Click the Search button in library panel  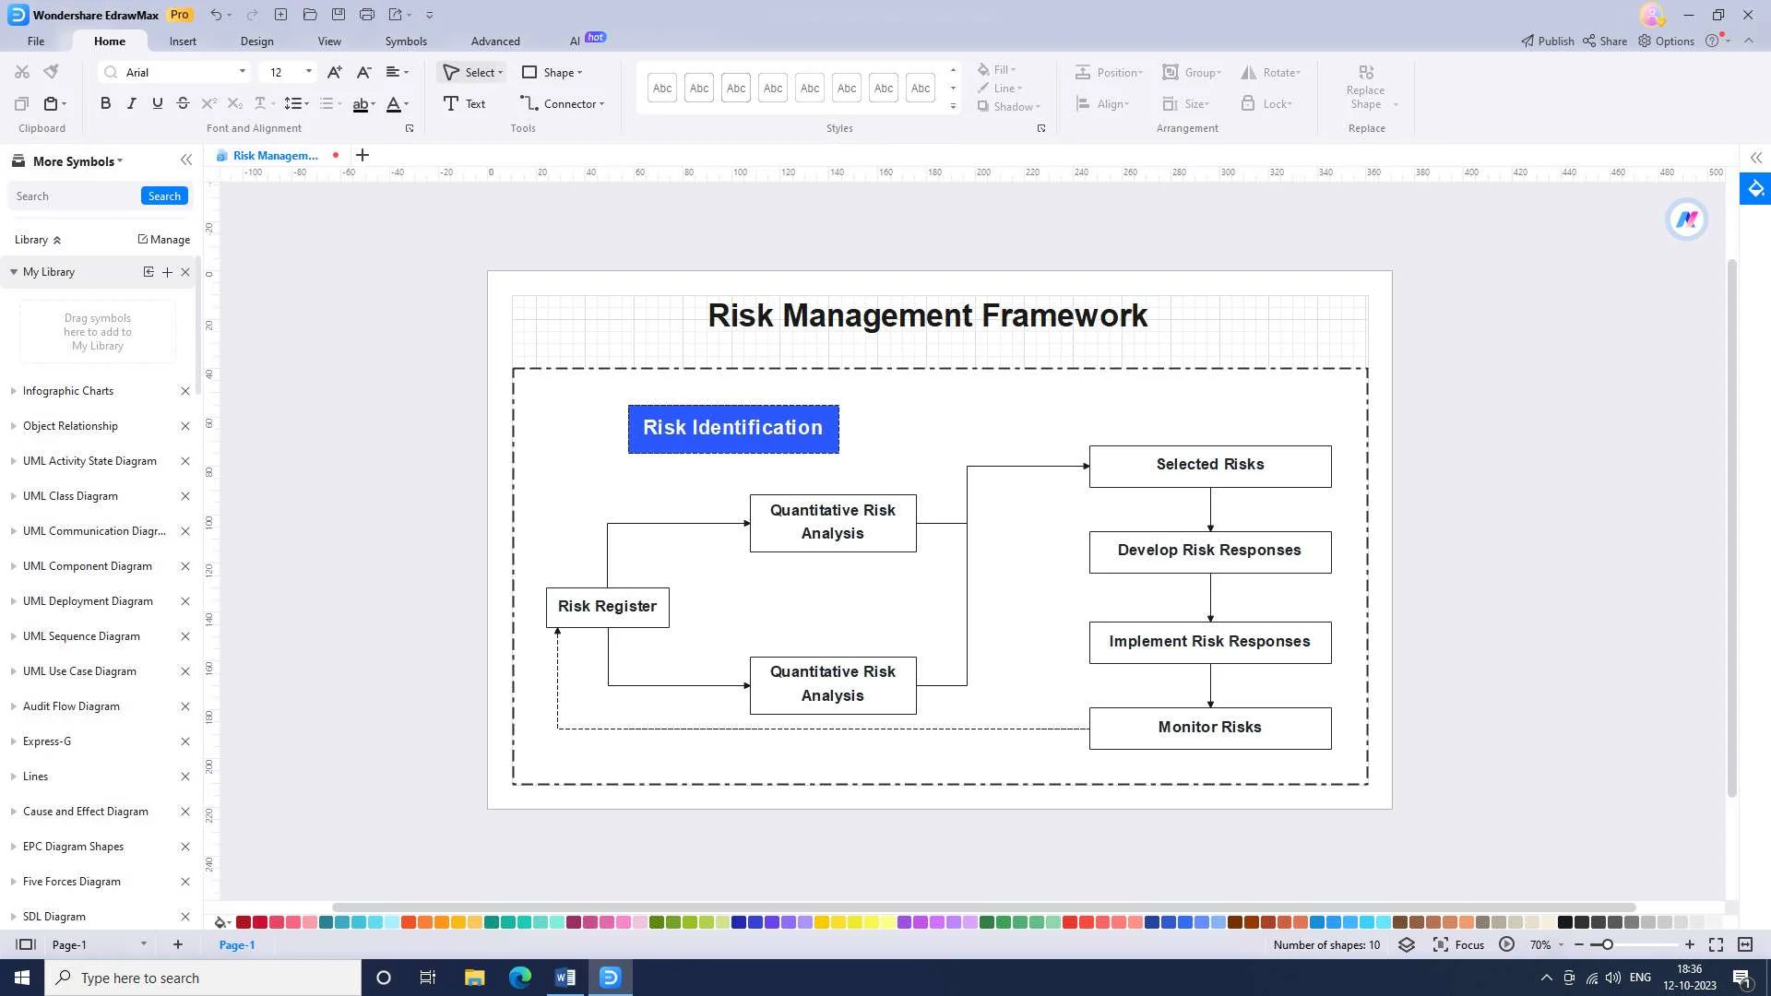[x=164, y=196]
